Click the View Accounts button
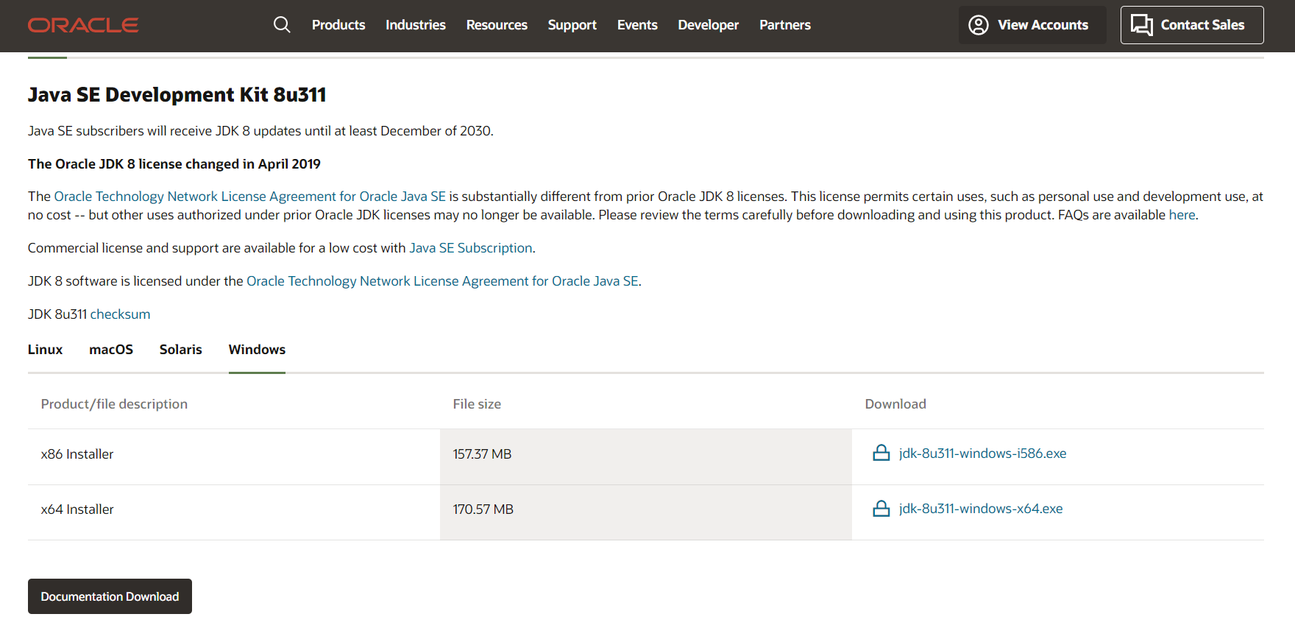Image resolution: width=1295 pixels, height=628 pixels. pos(1032,25)
